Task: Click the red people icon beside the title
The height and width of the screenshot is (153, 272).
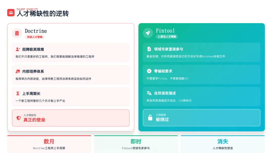Action: tap(11, 13)
